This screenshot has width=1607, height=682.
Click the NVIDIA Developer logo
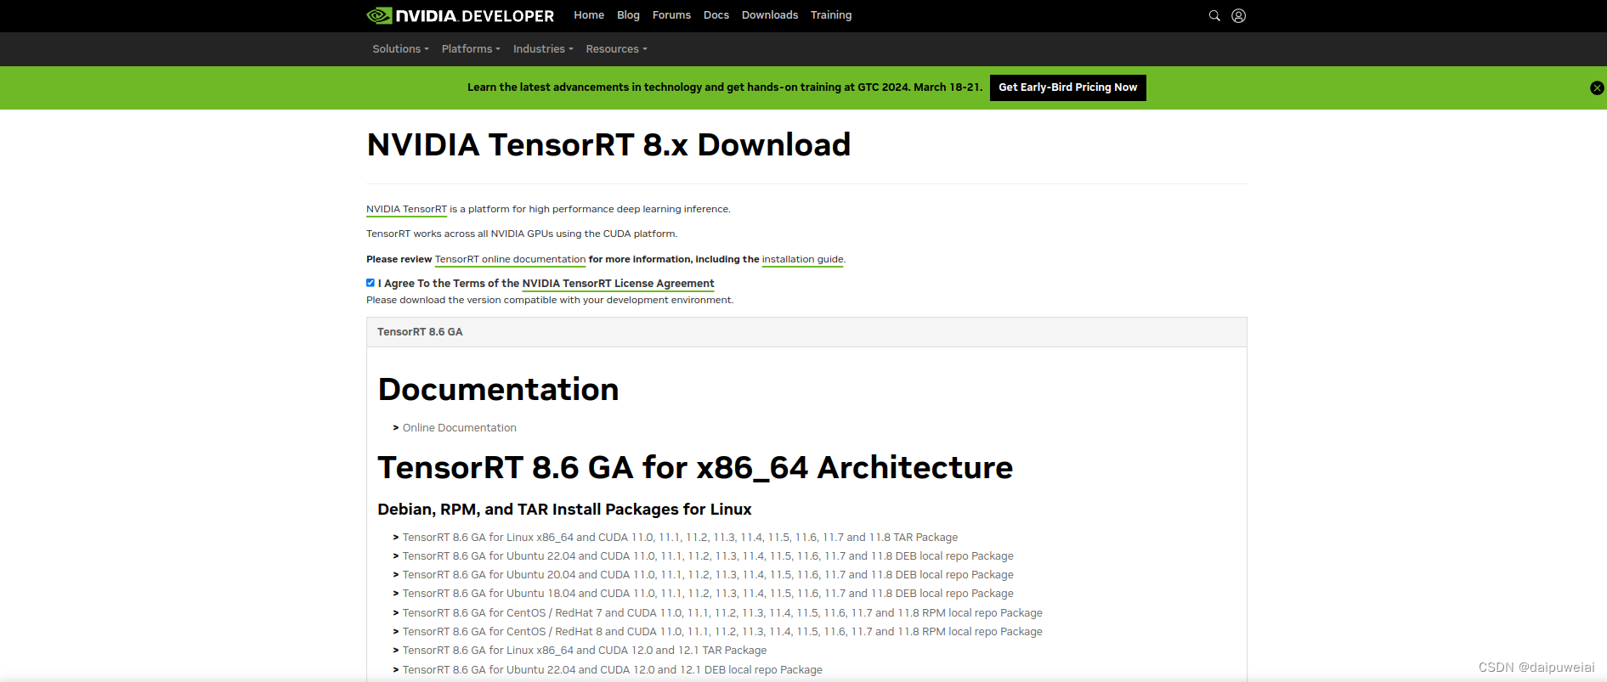click(460, 15)
